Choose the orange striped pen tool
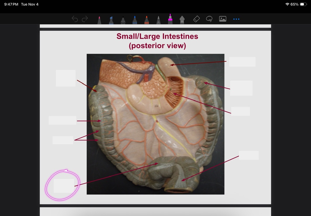311x216 pixels. point(146,20)
